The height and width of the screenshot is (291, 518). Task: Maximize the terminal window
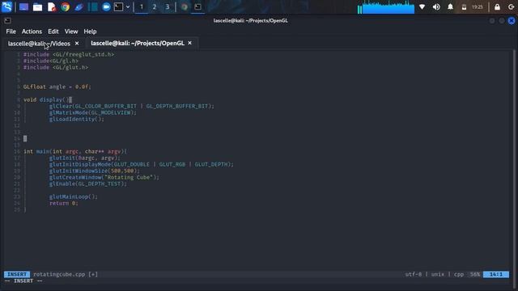[x=502, y=20]
